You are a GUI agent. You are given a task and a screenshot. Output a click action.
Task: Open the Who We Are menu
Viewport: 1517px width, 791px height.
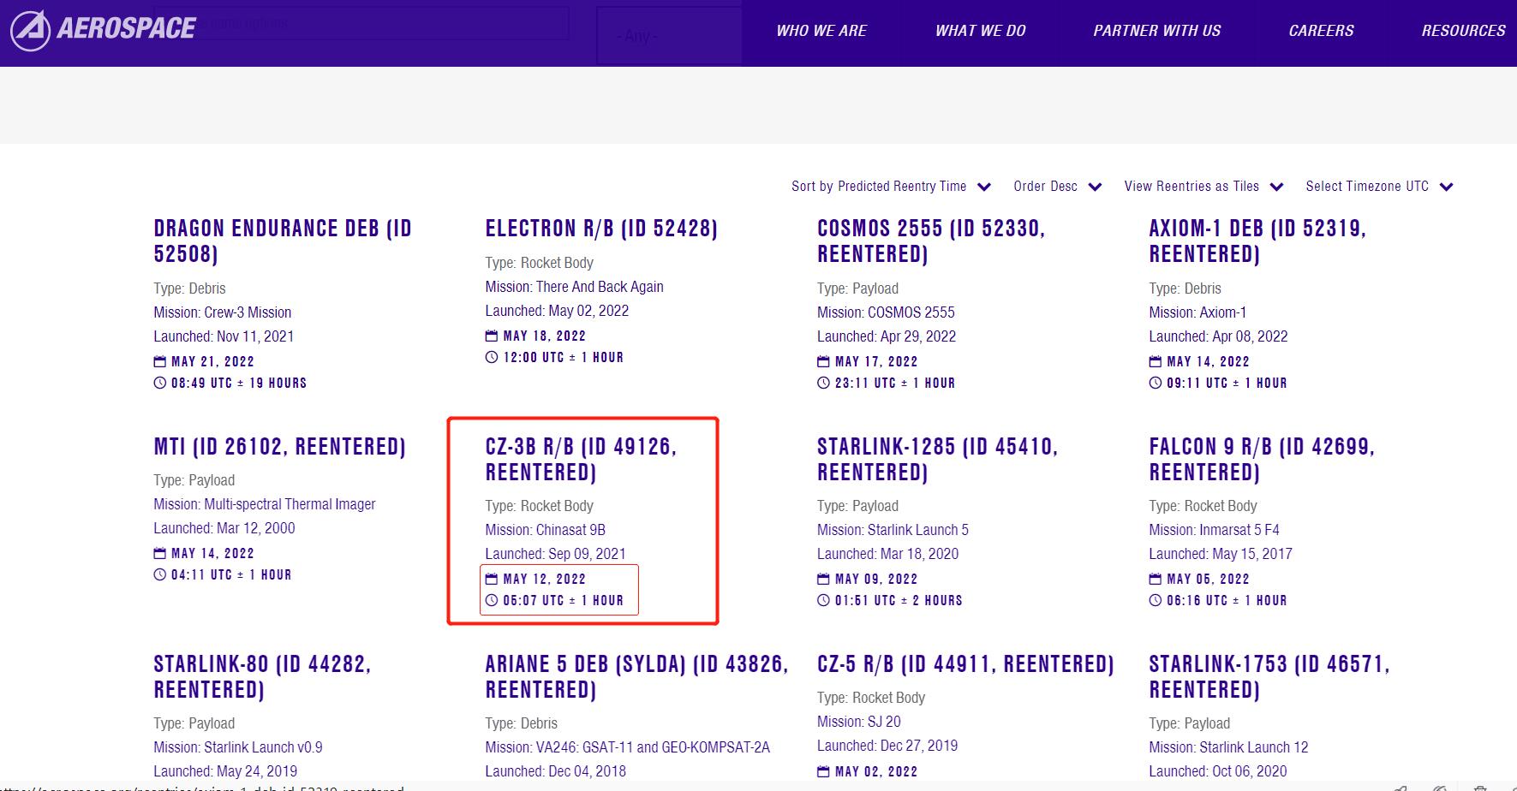point(821,31)
